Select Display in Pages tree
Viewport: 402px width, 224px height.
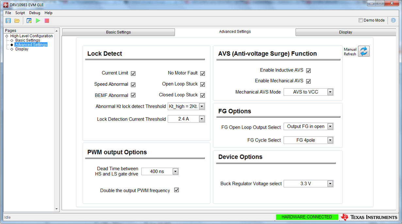point(22,49)
